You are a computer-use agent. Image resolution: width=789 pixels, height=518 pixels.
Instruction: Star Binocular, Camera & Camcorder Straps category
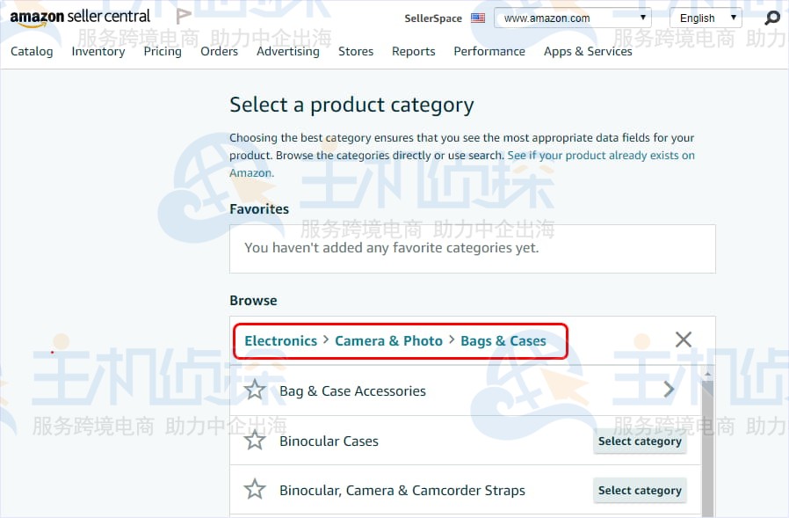tap(255, 490)
